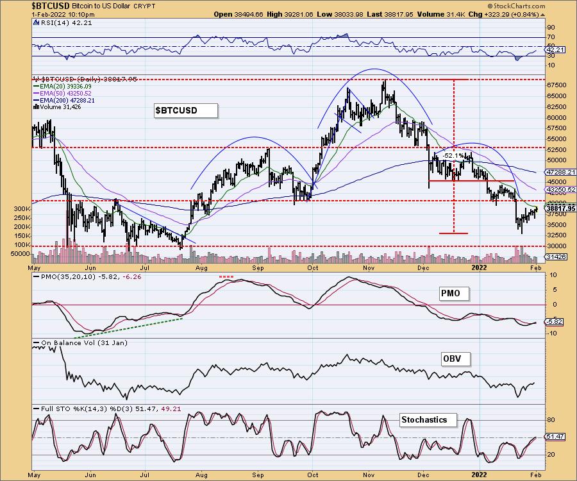Click the Nov label on price chart axis

[x=369, y=268]
